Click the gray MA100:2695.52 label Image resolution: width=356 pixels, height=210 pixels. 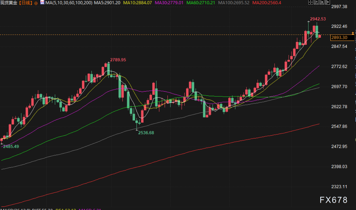coord(234,3)
